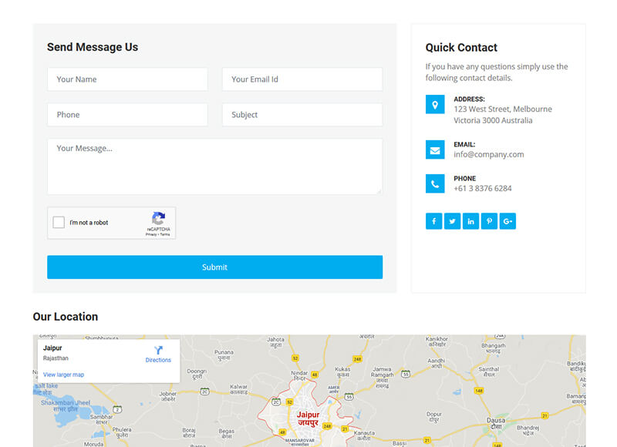
Task: Click the LinkedIn social icon
Action: [x=470, y=221]
